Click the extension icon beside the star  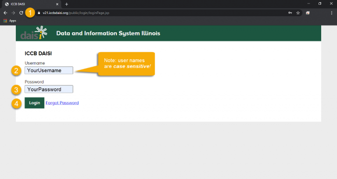tap(308, 13)
